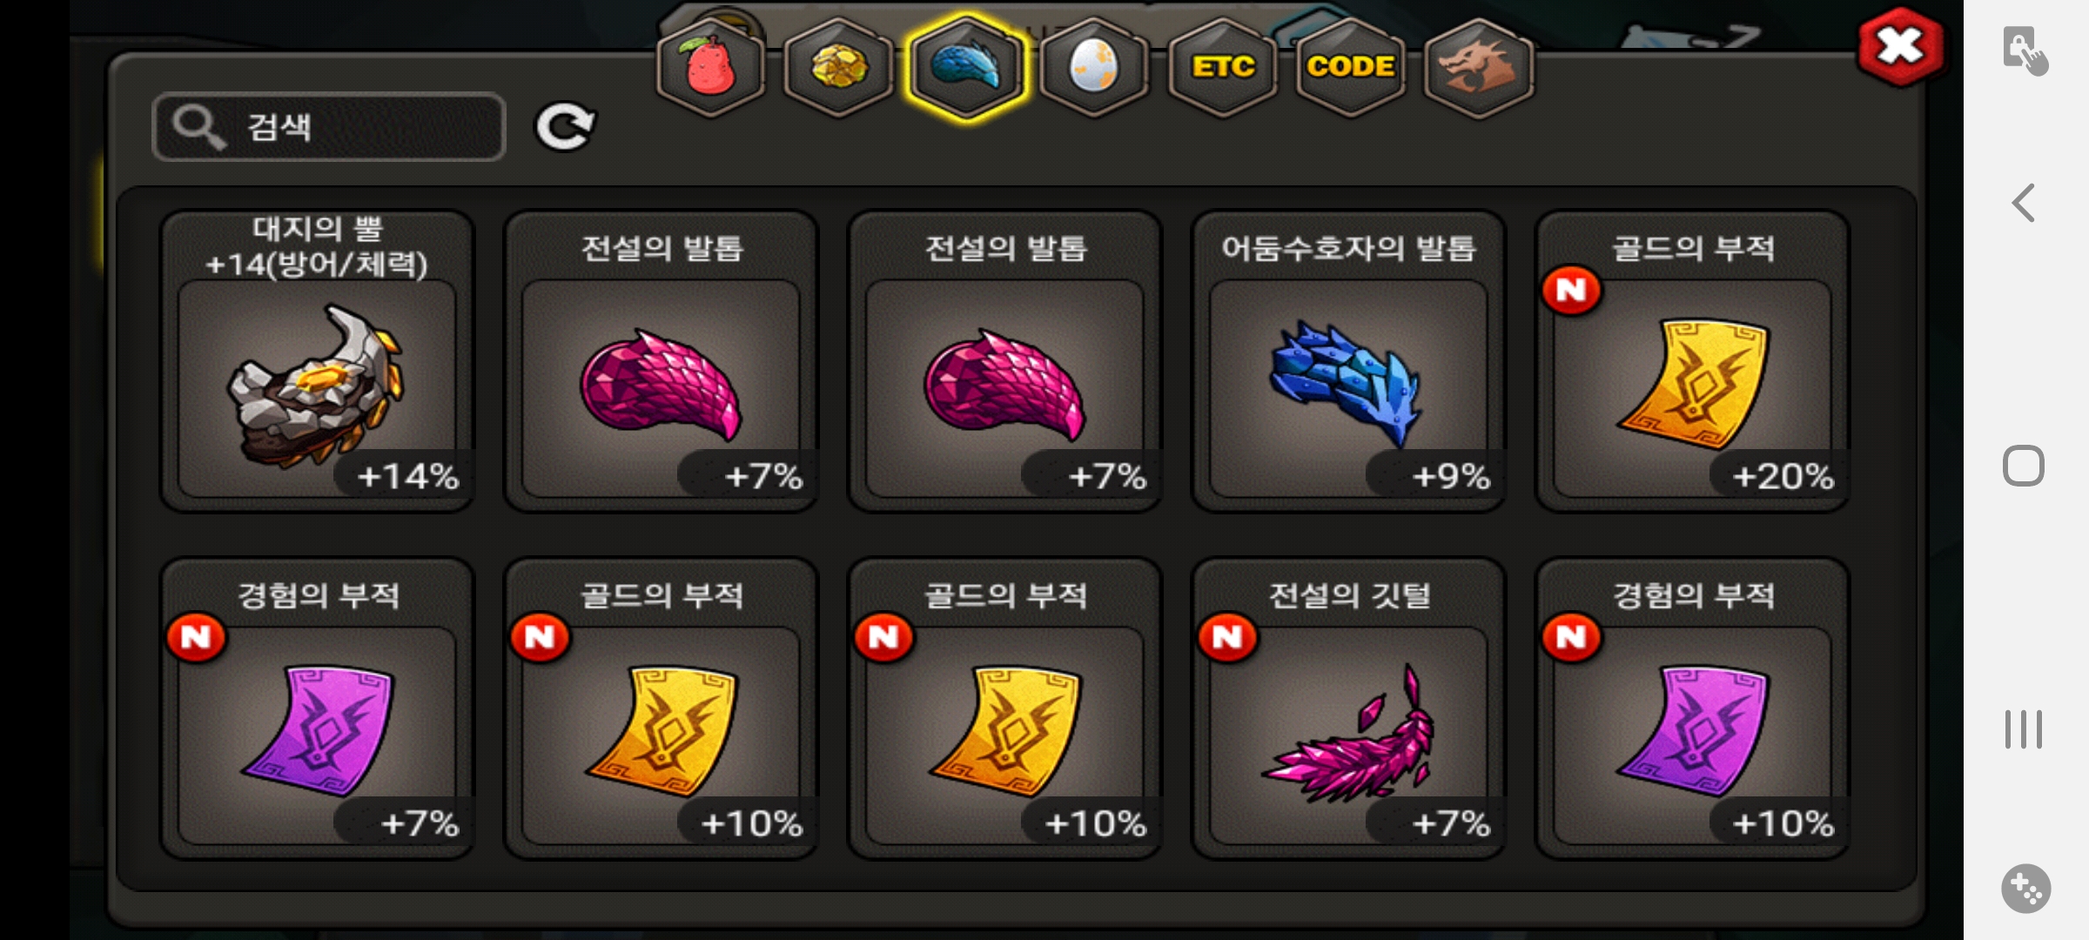Select the purple 경험의 부적 +7% talisman
2089x940 pixels.
click(x=318, y=708)
